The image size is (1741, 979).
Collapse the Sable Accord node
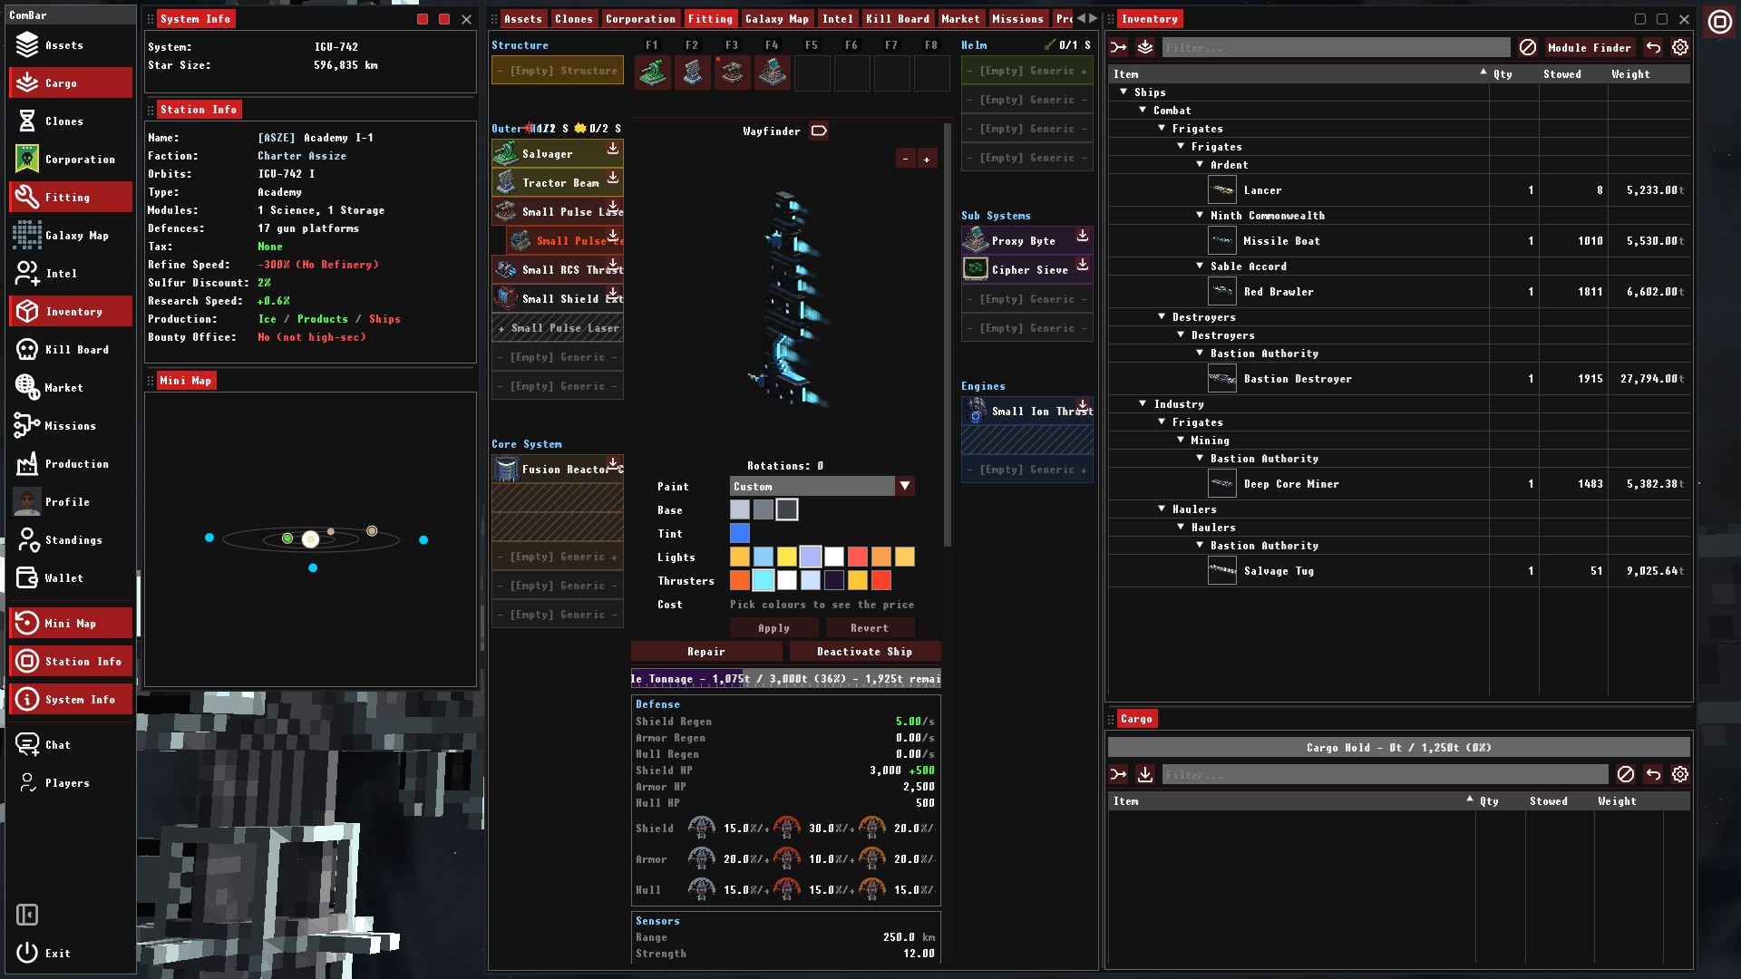point(1200,266)
